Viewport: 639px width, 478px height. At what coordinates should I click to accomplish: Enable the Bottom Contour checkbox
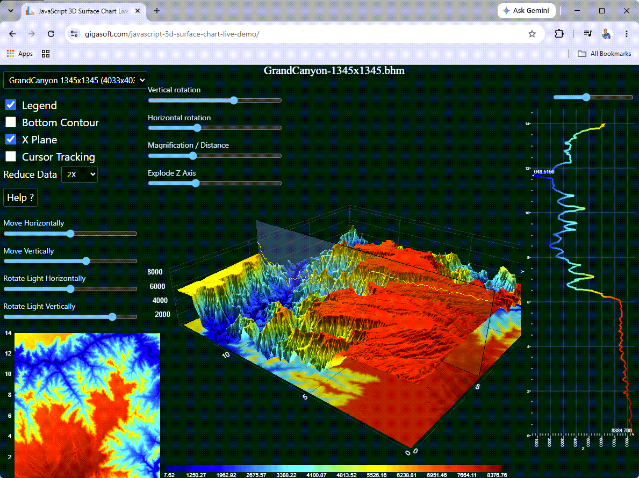coord(11,122)
